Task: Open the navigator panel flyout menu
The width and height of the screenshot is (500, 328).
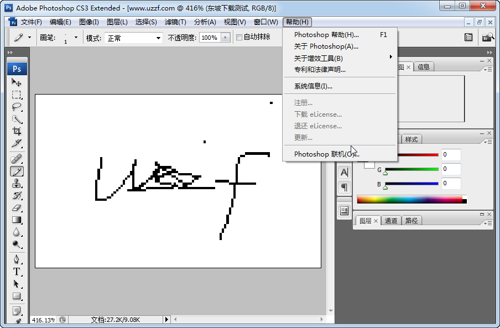Action: click(x=488, y=69)
